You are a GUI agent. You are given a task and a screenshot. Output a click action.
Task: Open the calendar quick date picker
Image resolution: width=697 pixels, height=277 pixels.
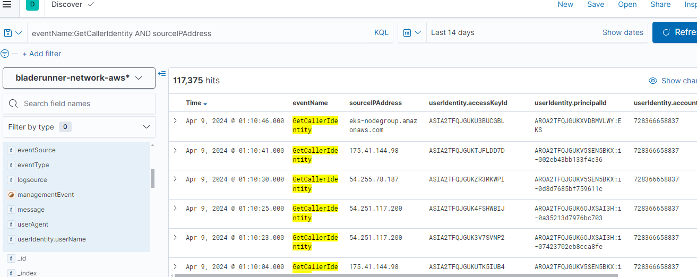tap(411, 33)
